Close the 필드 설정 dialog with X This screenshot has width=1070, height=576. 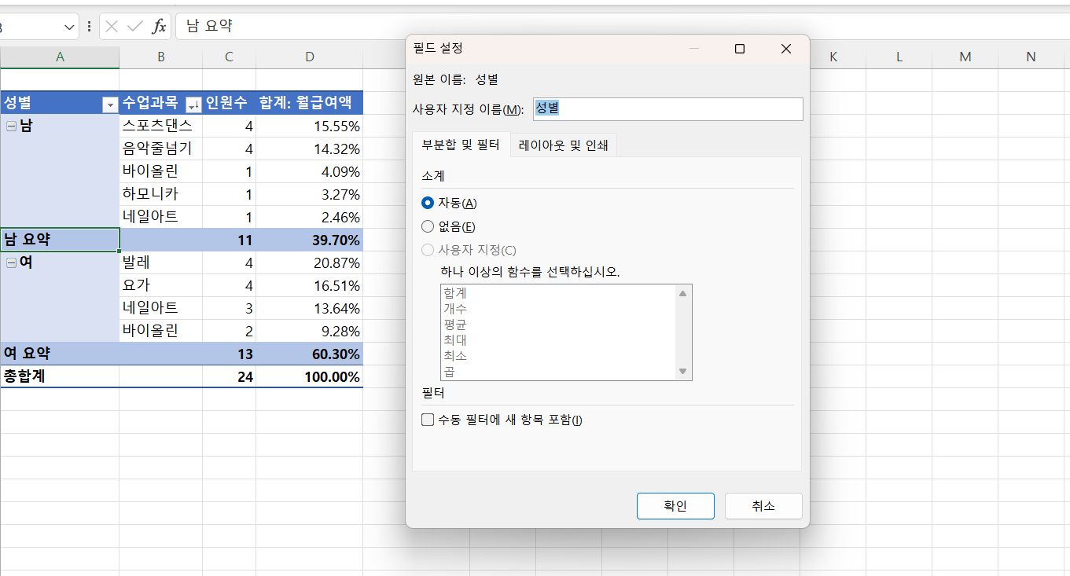785,49
